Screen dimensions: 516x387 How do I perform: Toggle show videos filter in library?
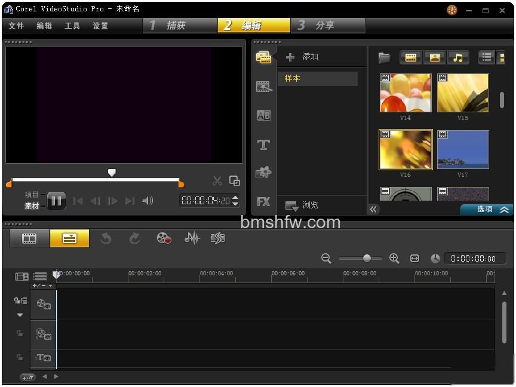pos(410,57)
